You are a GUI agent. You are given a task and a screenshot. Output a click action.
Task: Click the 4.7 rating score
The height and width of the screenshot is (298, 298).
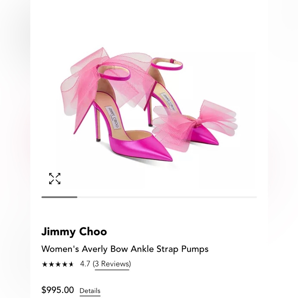tap(84, 264)
